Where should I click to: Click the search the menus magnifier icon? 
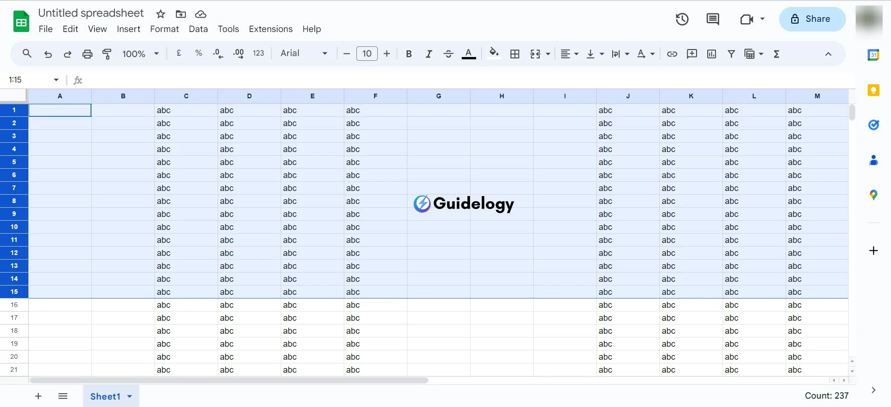tap(27, 54)
